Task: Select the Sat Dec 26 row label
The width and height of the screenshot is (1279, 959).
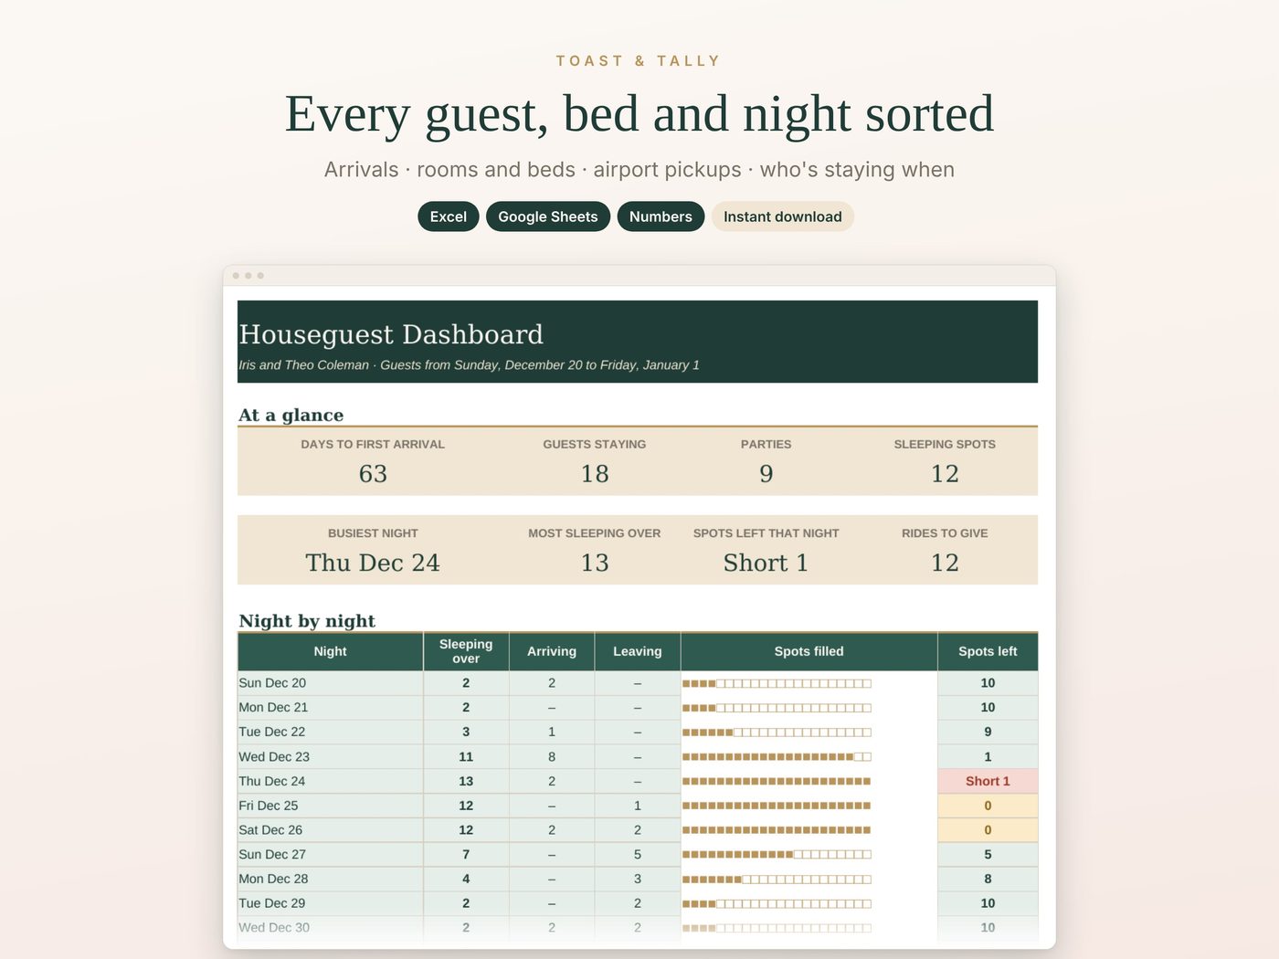Action: click(x=270, y=830)
